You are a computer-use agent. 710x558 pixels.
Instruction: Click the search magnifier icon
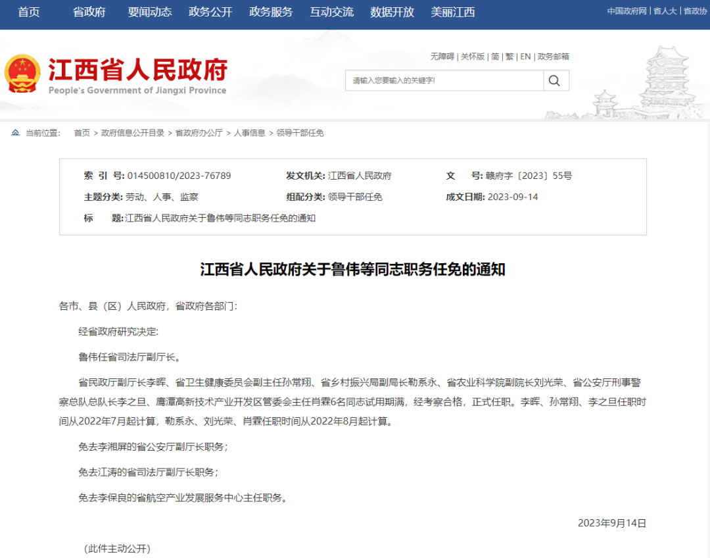click(x=554, y=80)
